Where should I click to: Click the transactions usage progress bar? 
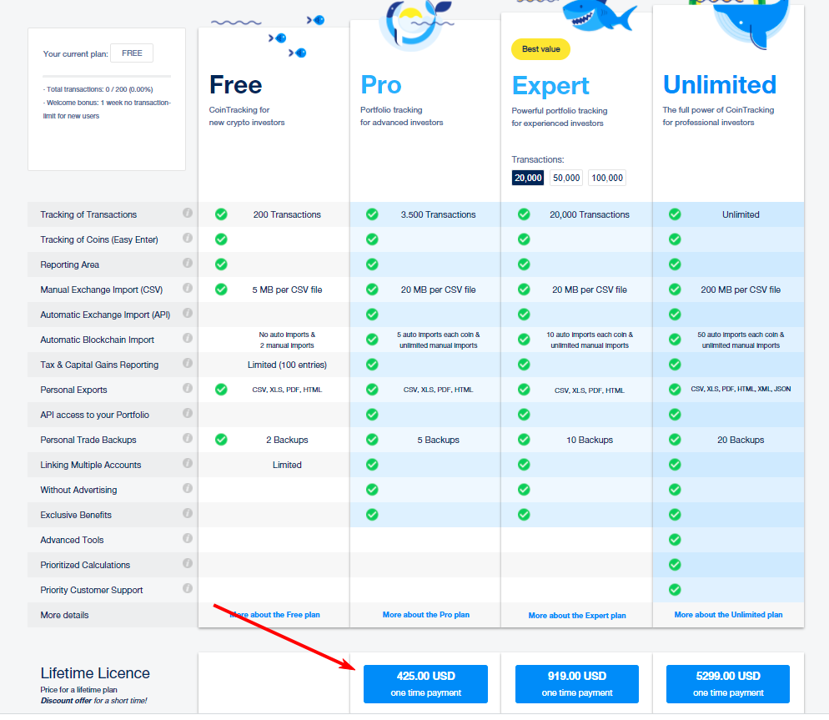click(x=107, y=76)
